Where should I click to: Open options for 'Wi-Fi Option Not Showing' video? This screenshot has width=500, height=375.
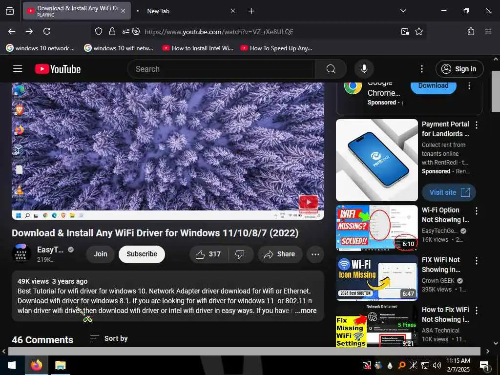click(477, 211)
